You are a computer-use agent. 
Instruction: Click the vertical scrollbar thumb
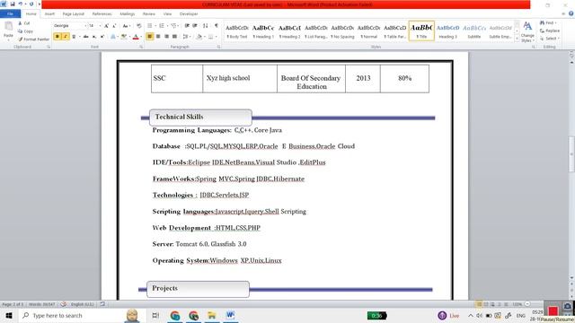[571, 153]
